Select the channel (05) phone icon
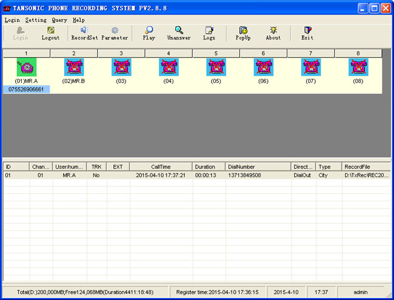 [x=216, y=67]
